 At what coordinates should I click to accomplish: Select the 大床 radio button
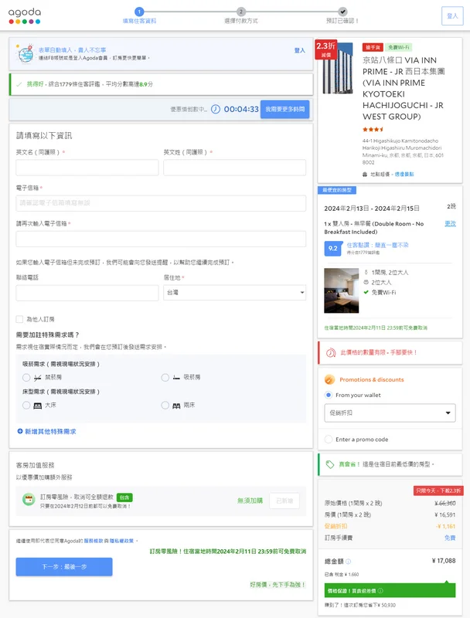(26, 405)
